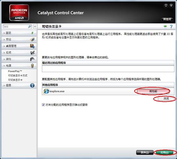The height and width of the screenshot is (159, 177).
Task: Click the search magnifier icon
Action: 29,26
